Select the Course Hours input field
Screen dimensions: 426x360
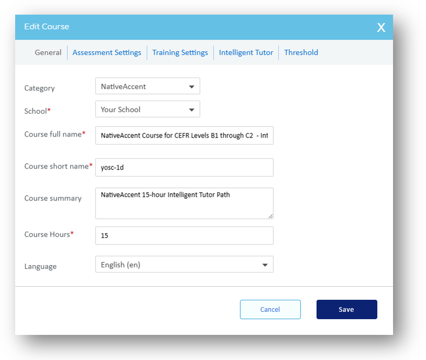(184, 236)
